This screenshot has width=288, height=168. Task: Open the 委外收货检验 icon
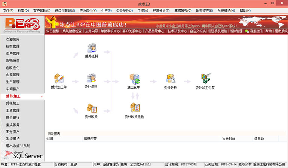pyautogui.click(x=135, y=108)
